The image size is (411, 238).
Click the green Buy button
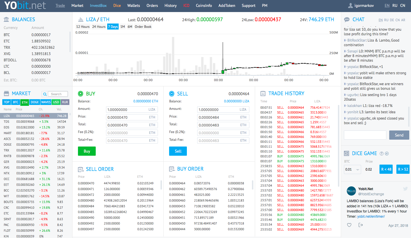coord(87,151)
